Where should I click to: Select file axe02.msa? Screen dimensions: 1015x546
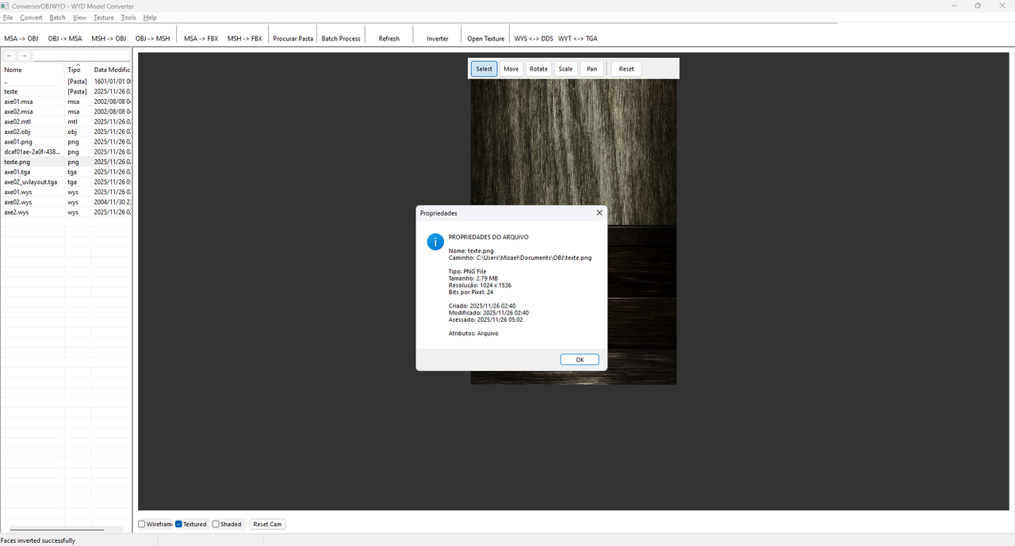click(x=66, y=112)
